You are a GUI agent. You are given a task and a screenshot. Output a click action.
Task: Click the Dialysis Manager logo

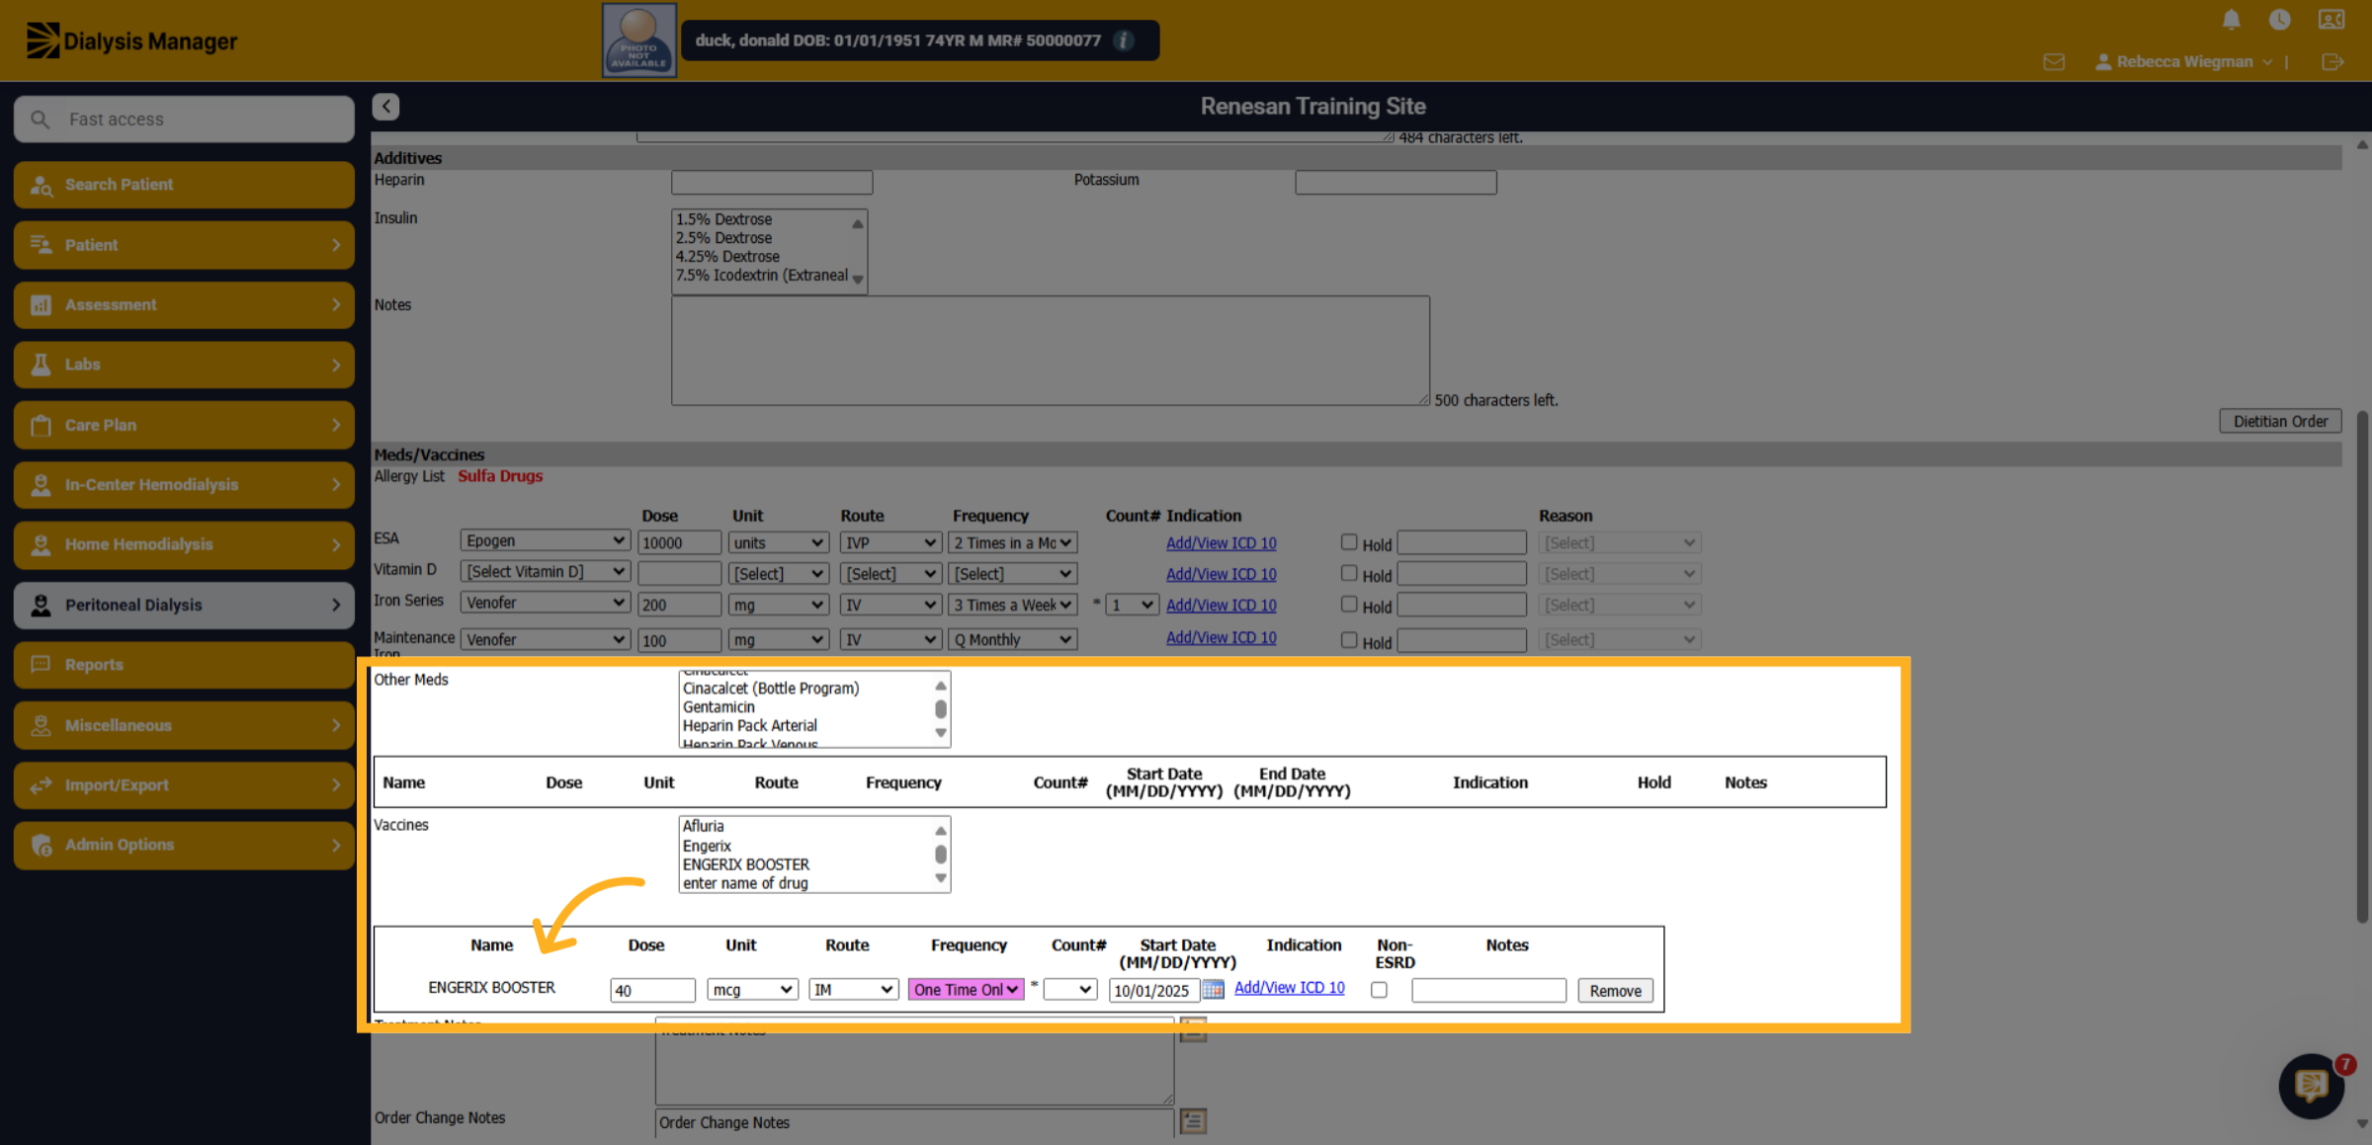click(131, 41)
